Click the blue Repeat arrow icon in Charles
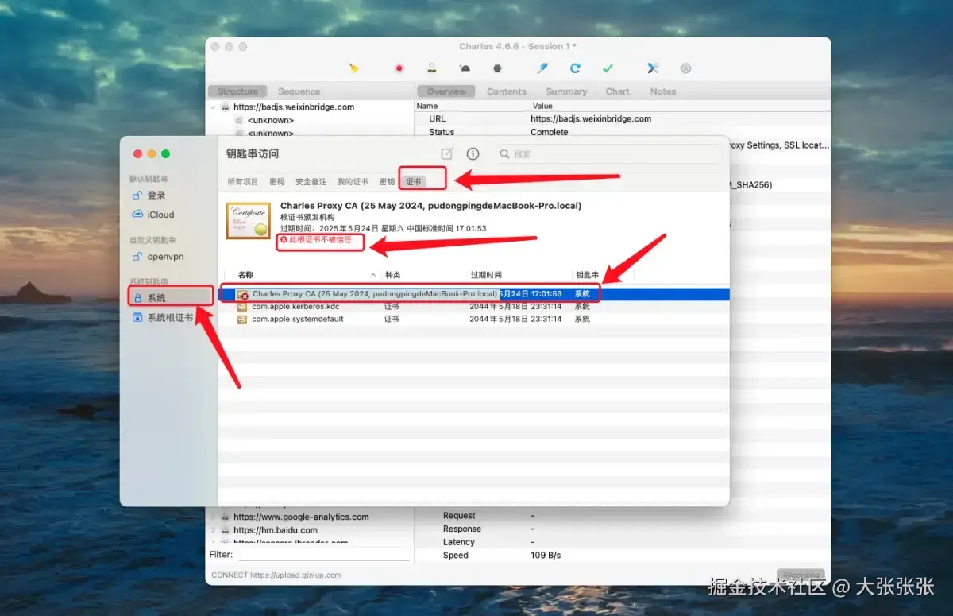 tap(575, 68)
